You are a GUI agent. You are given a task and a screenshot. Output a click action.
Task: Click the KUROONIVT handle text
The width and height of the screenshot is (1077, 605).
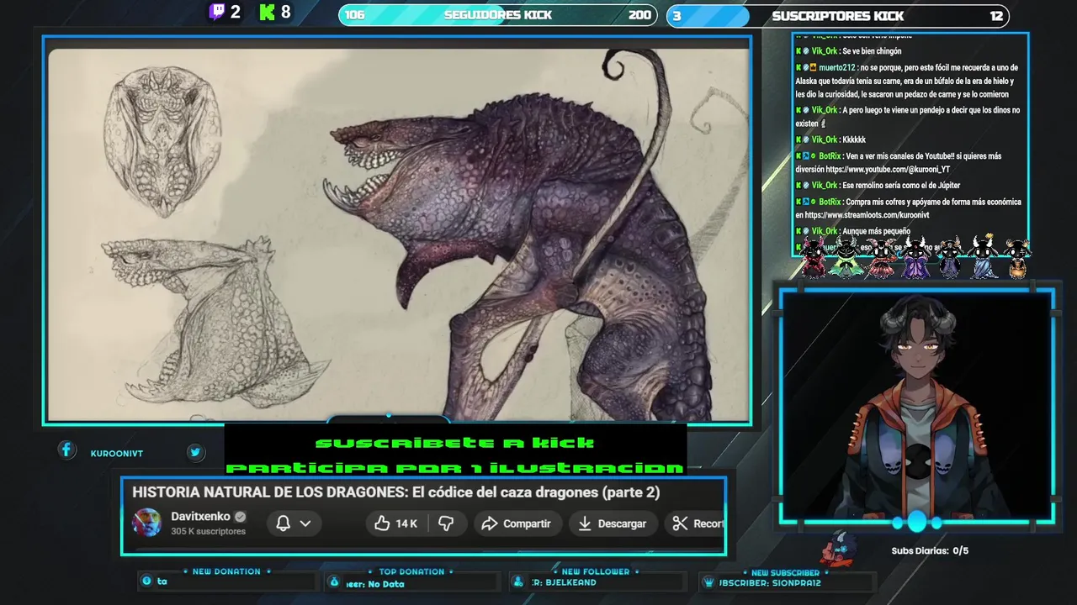(x=117, y=454)
